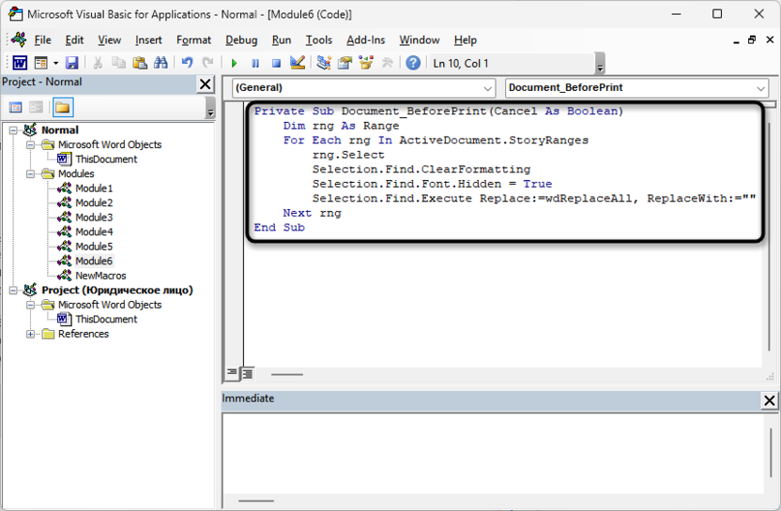Click the View Microsoft Word toolbar icon

tap(19, 63)
